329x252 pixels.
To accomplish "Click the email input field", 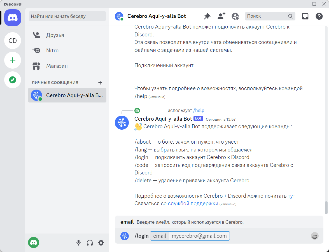I will (190, 236).
